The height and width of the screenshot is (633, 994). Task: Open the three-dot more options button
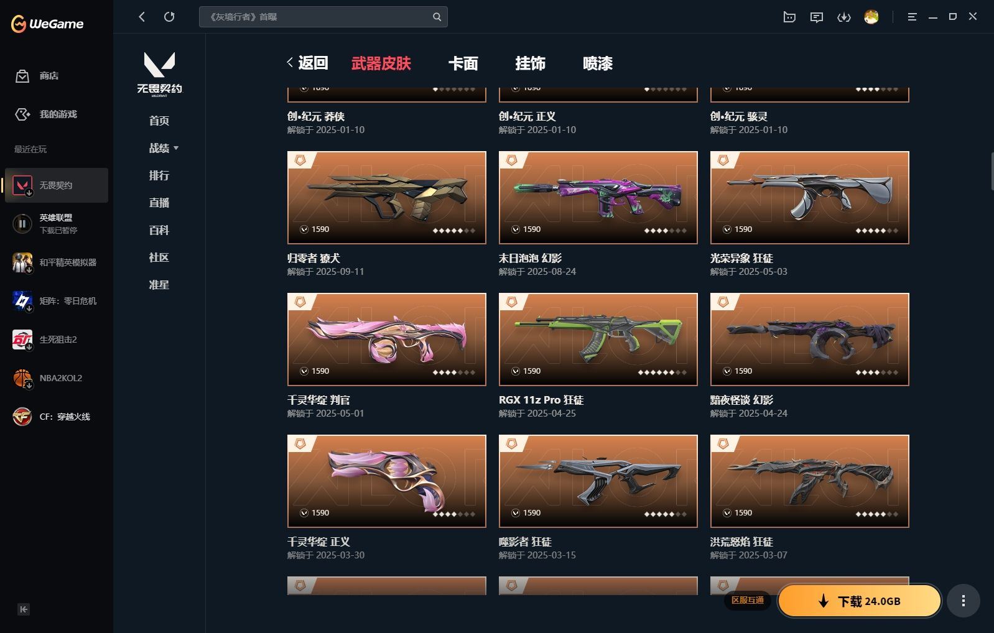pos(964,601)
